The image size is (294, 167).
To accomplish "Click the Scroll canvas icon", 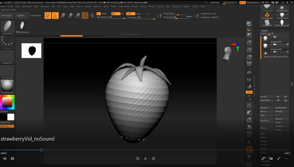I will [249, 35].
